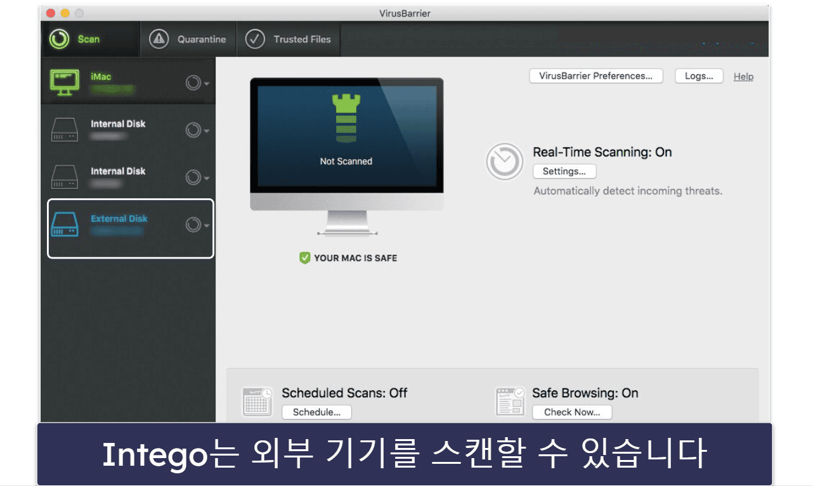Click the YOUR MAC IS SAFE text

(x=356, y=259)
